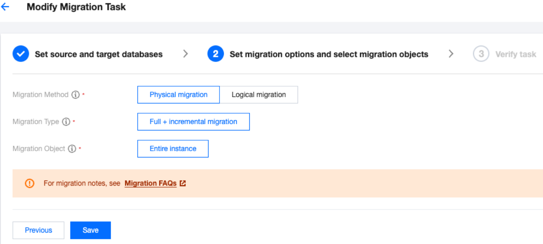Open the Migration Object info tooltip icon
543x244 pixels.
point(72,149)
